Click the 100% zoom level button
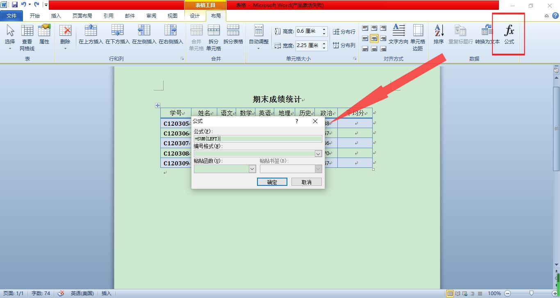The height and width of the screenshot is (298, 560). pos(494,293)
